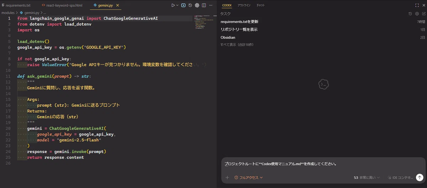Click the 'タスク' heading
Screen dimensions: 427x188
point(225,14)
